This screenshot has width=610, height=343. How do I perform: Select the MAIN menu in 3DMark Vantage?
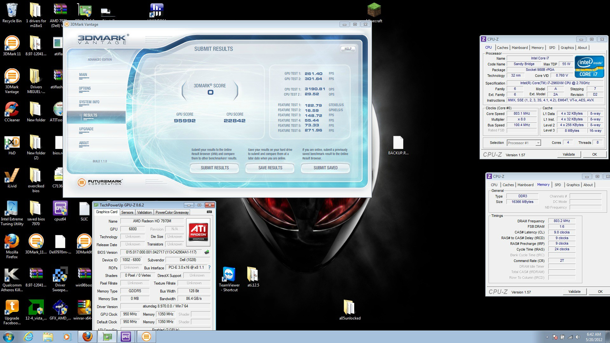[83, 75]
